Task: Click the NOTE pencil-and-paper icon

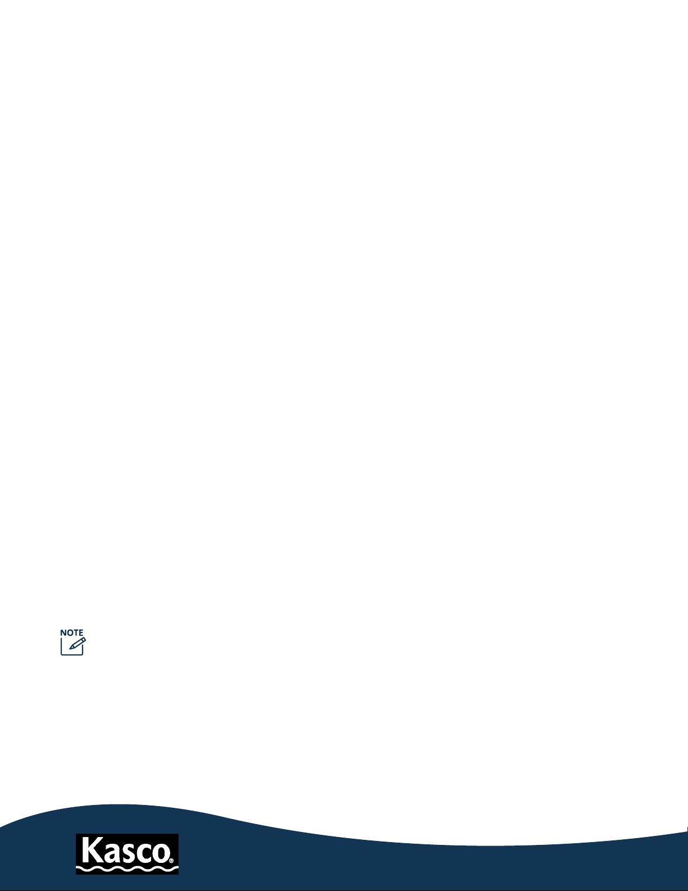Action: click(x=73, y=646)
